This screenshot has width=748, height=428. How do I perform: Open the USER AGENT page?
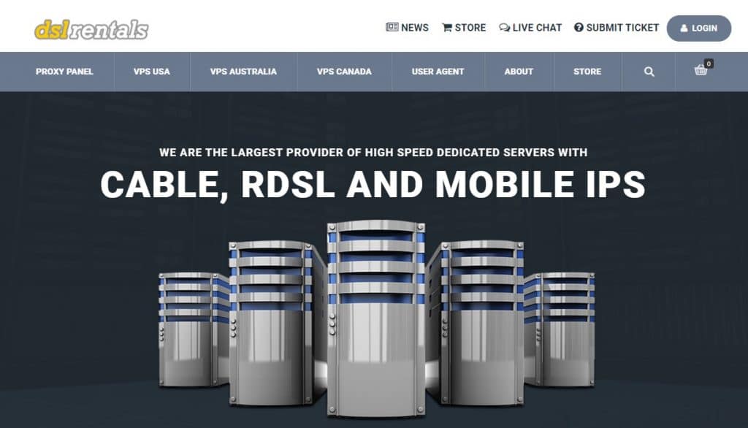(x=437, y=72)
